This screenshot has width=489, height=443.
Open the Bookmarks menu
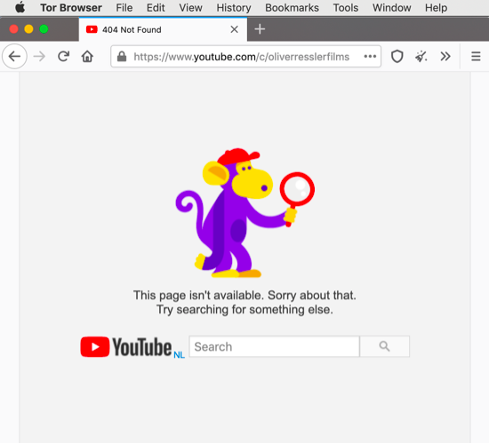pos(292,8)
